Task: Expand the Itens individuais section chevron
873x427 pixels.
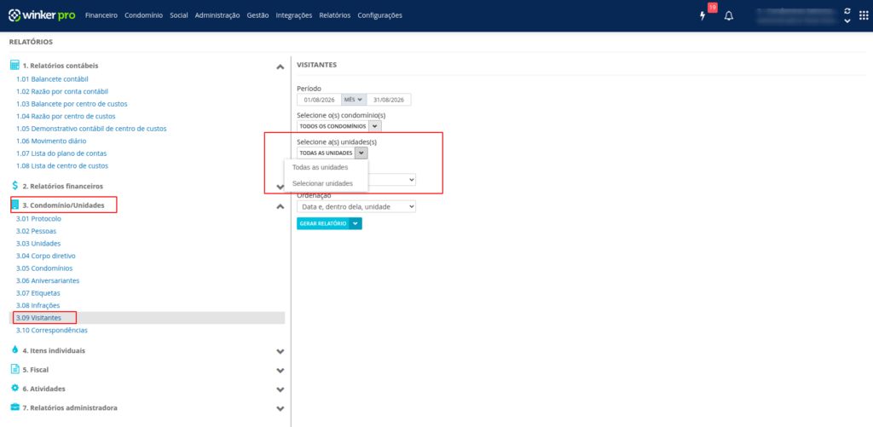Action: (x=280, y=351)
